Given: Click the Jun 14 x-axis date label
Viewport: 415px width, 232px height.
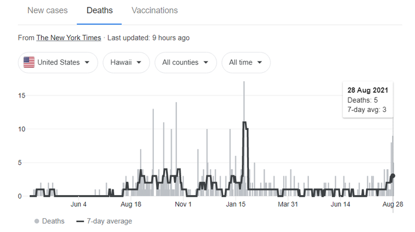Looking at the screenshot, I should 339,204.
